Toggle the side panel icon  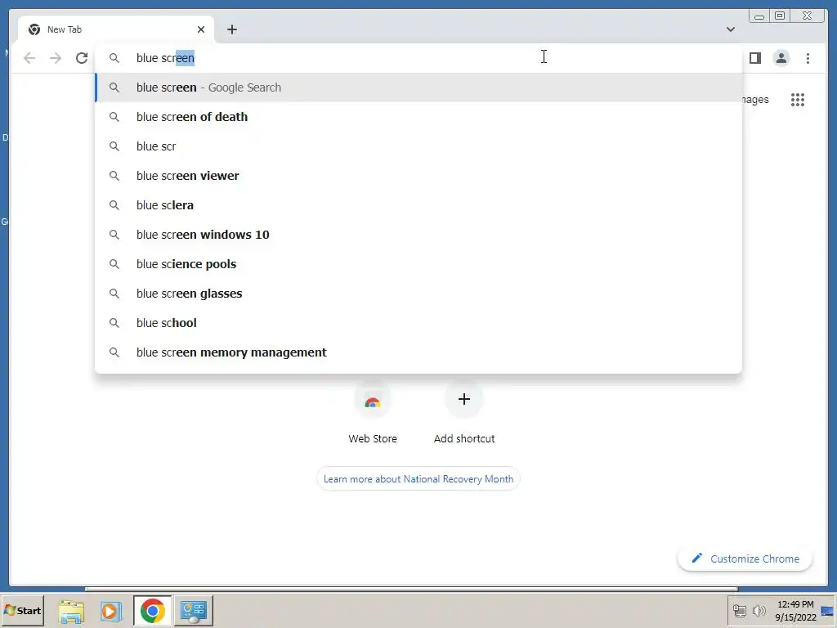[x=754, y=58]
